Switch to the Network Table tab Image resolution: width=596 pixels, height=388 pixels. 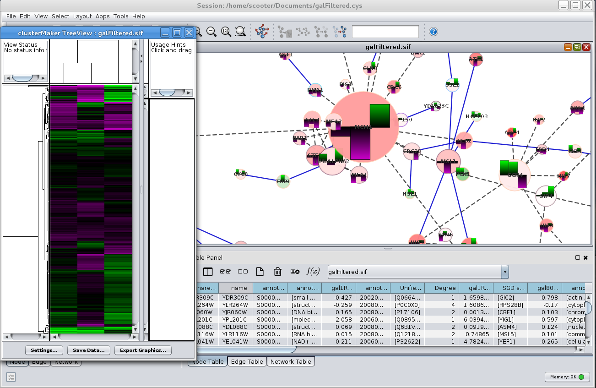[291, 361]
